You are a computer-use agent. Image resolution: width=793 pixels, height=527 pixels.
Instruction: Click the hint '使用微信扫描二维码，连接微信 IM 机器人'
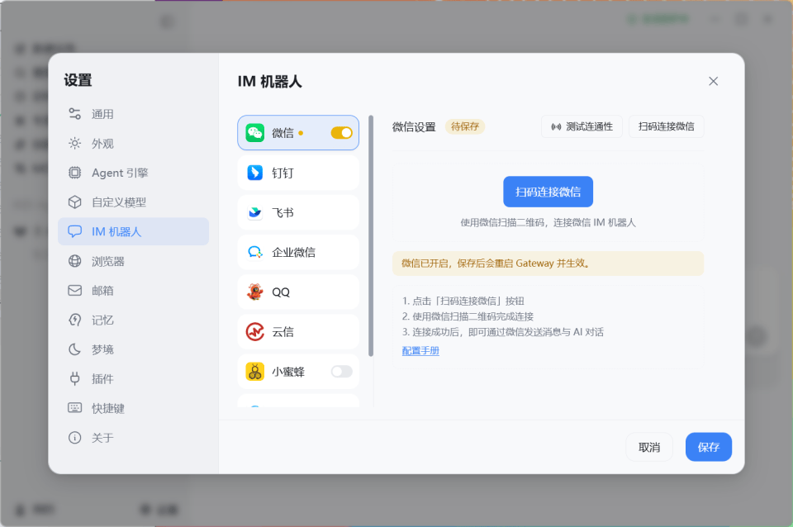coord(548,222)
